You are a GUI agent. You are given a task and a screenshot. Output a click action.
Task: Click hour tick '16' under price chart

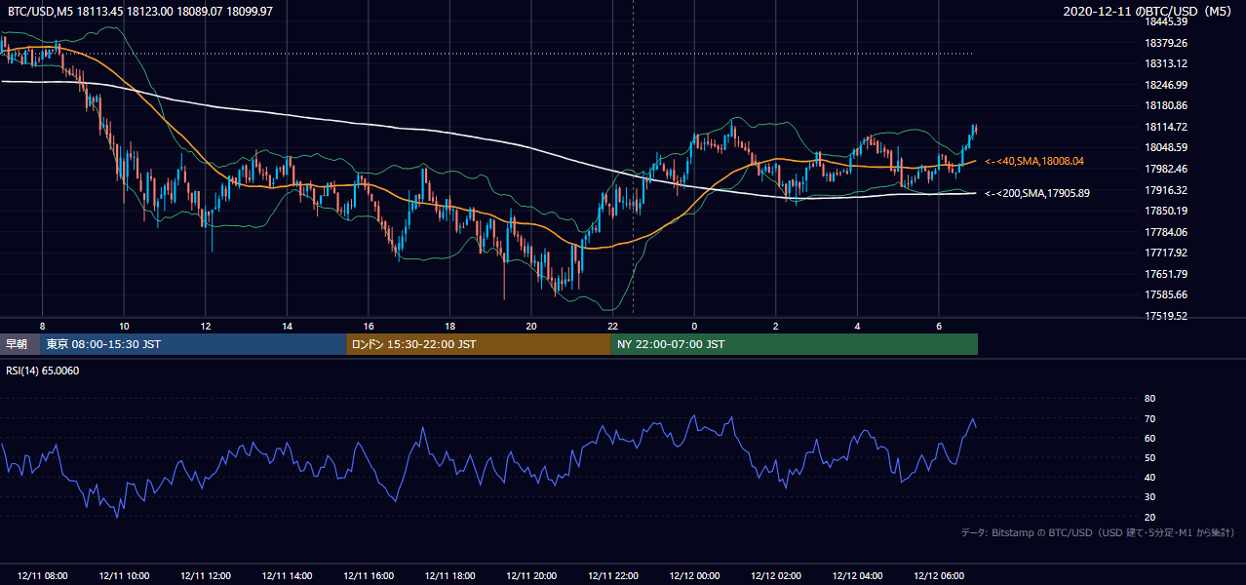coord(368,326)
